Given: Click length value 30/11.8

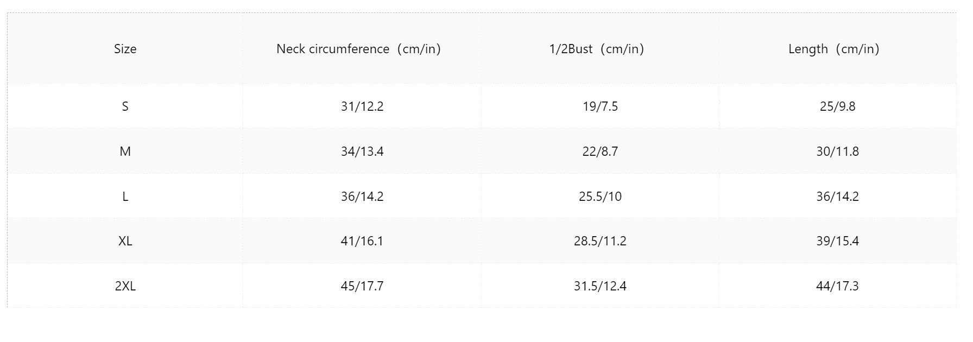Looking at the screenshot, I should click(x=837, y=151).
